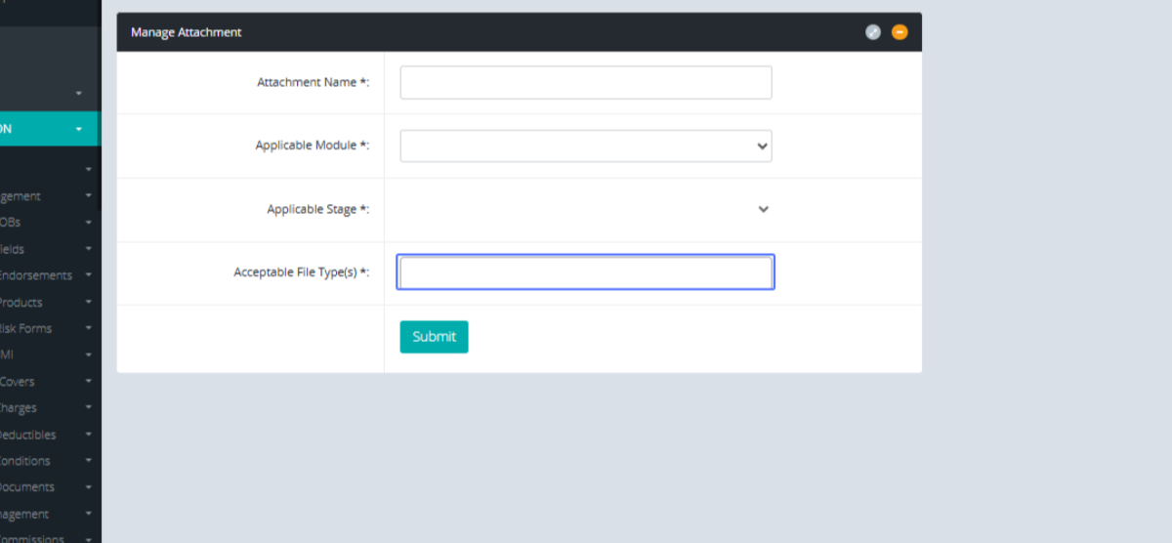Click the Fields sidebar entry arrow
Image resolution: width=1172 pixels, height=543 pixels.
pyautogui.click(x=89, y=249)
